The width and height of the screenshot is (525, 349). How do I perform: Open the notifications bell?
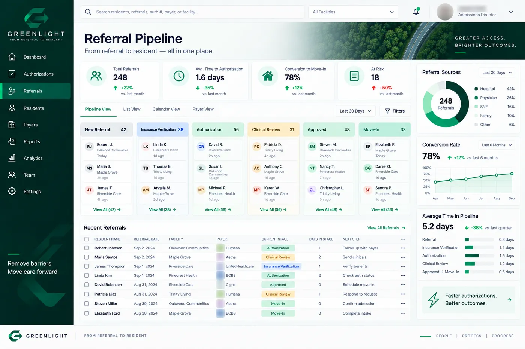(x=416, y=12)
